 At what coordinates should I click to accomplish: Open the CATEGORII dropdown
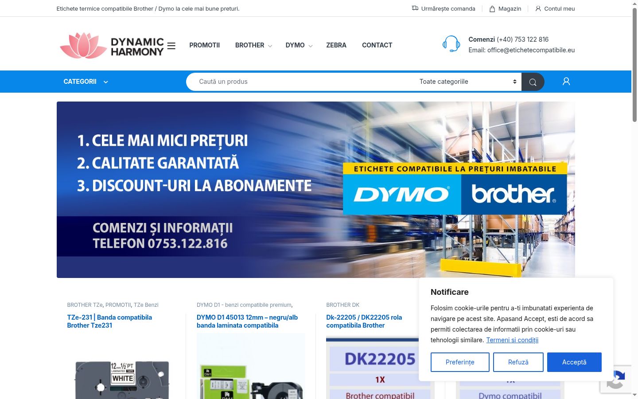(86, 82)
